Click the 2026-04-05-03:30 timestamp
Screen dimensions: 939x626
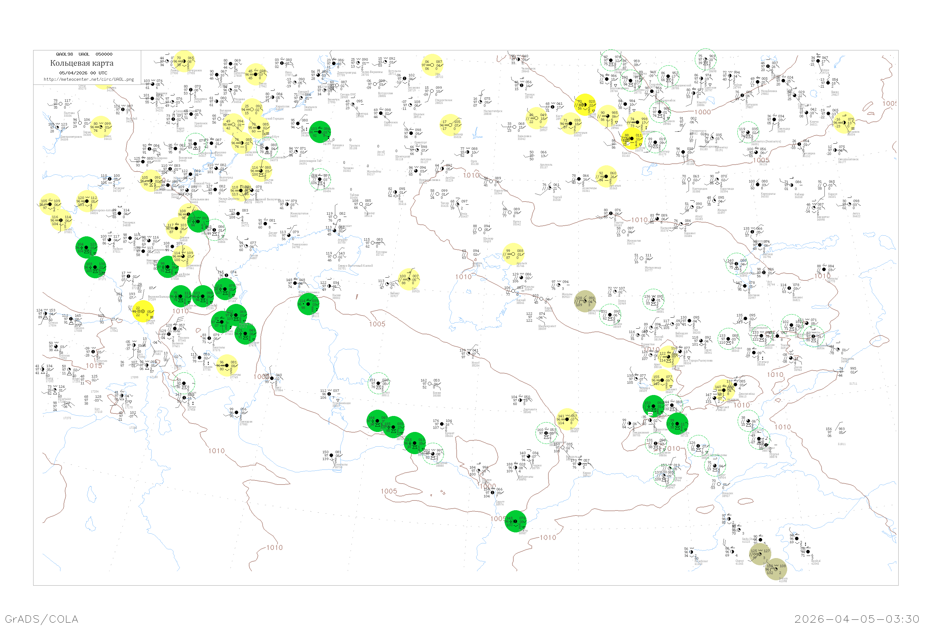coord(857,618)
